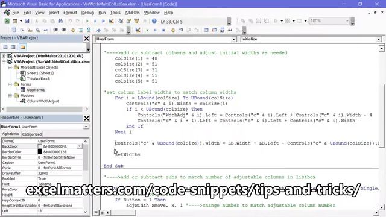The height and width of the screenshot is (217, 386).
Task: Collapse VBAProject (VarWdthMultiColLstBox.xlsm) node
Action: [x=4, y=61]
